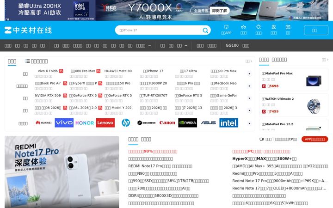Click the search input field showing iPhone 17
This screenshot has width=333, height=208.
tap(159, 31)
